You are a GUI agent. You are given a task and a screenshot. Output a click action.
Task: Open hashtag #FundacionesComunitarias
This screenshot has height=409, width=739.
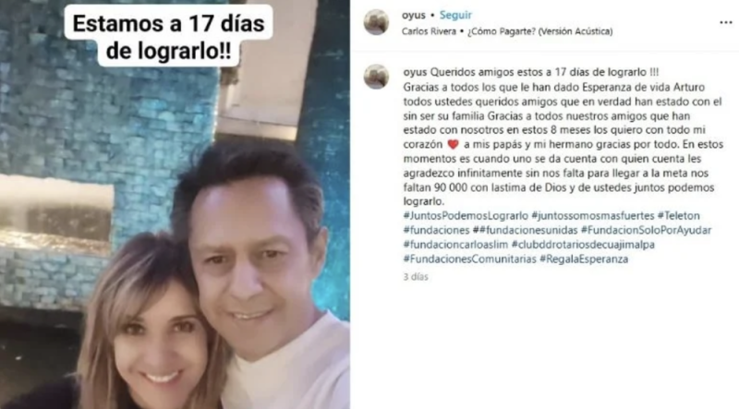point(470,259)
